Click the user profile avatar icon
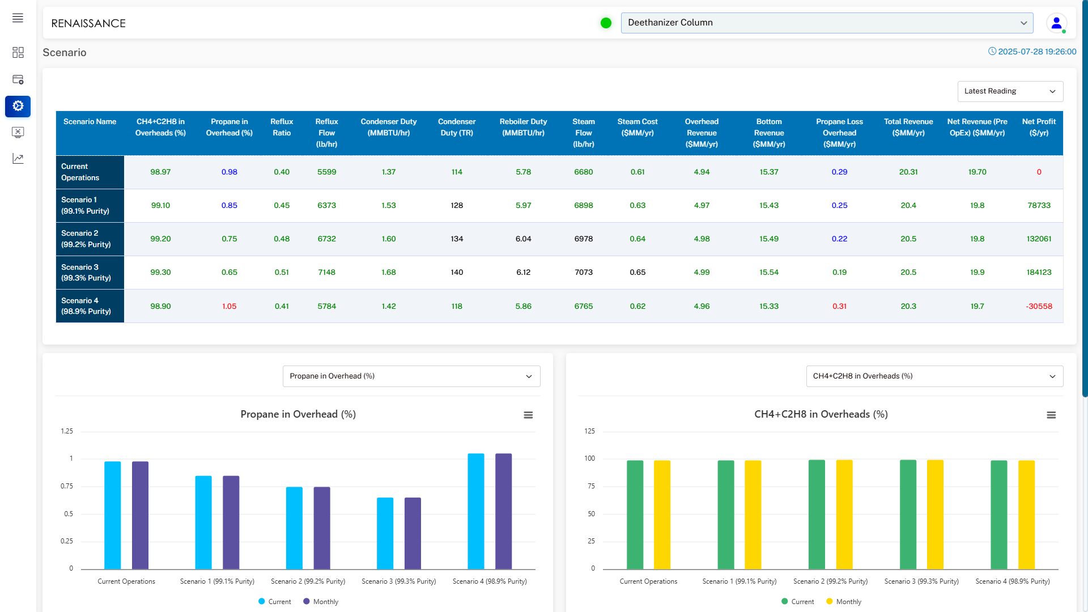Screen dimensions: 1088x612 click(x=1056, y=23)
